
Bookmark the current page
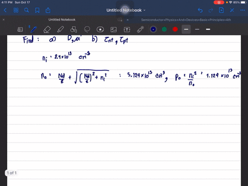(x=37, y=10)
